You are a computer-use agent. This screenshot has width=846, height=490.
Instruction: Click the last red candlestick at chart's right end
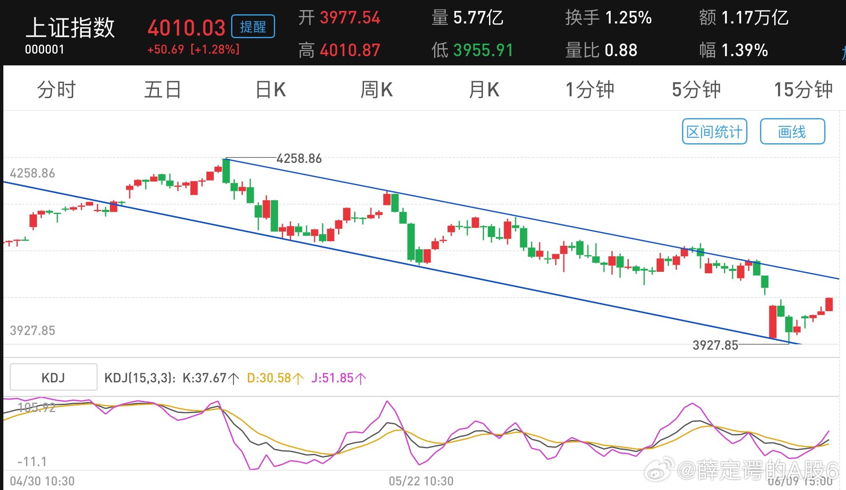(829, 304)
